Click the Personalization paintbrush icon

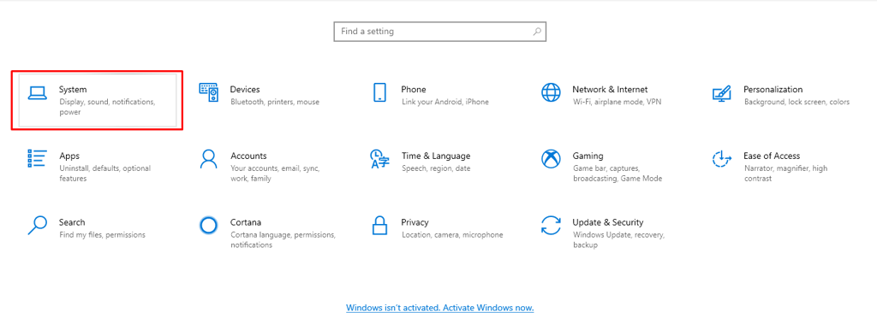coord(722,92)
